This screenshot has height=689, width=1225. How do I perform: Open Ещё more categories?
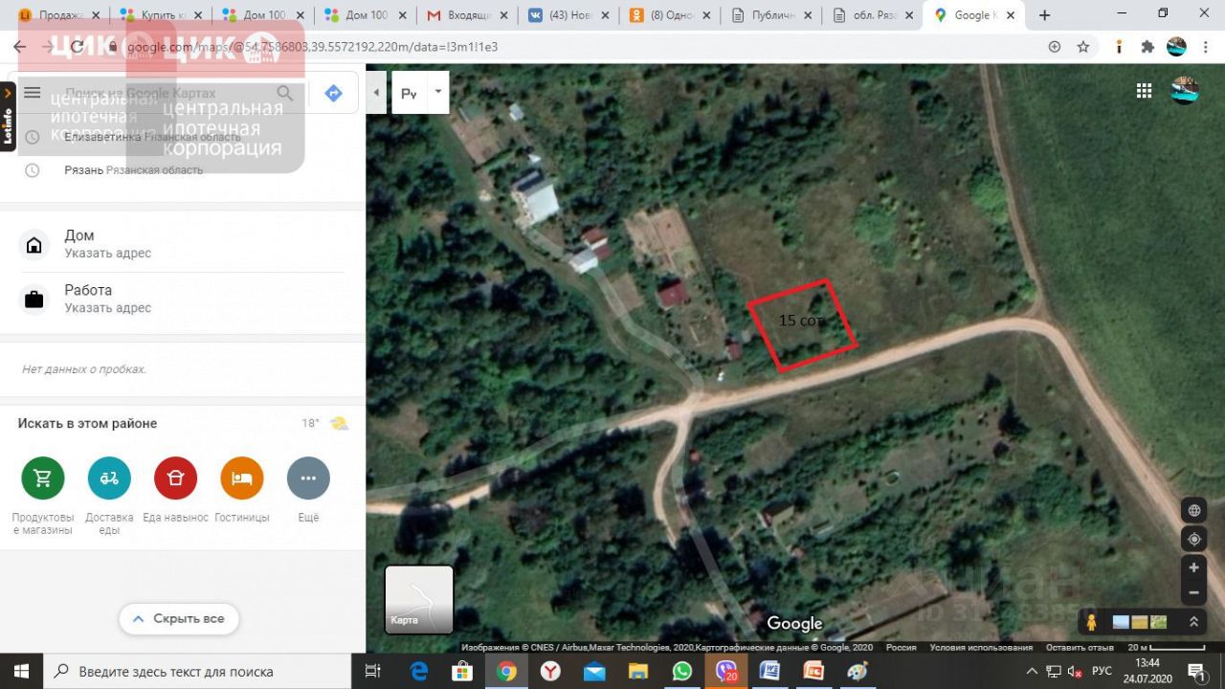308,490
